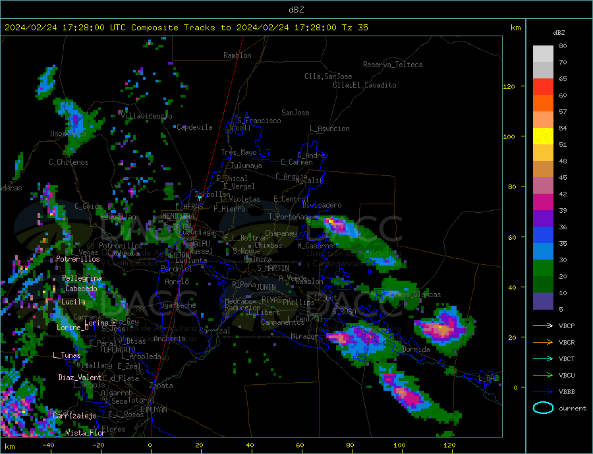Click the Mirador label
593x454 pixels.
(x=304, y=336)
